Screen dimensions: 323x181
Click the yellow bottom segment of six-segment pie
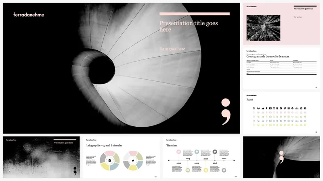pyautogui.click(x=133, y=168)
